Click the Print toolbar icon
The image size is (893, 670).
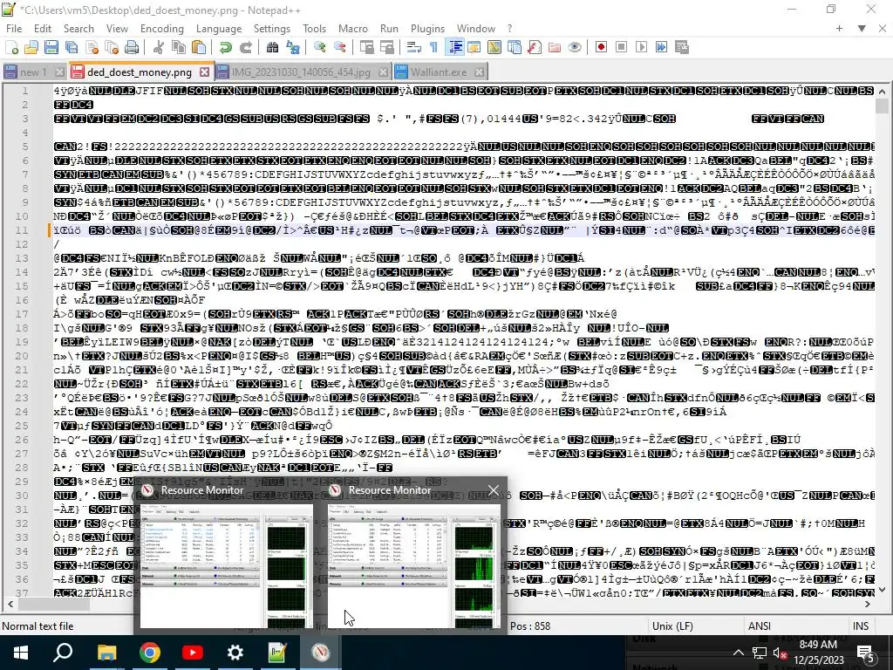pyautogui.click(x=132, y=47)
